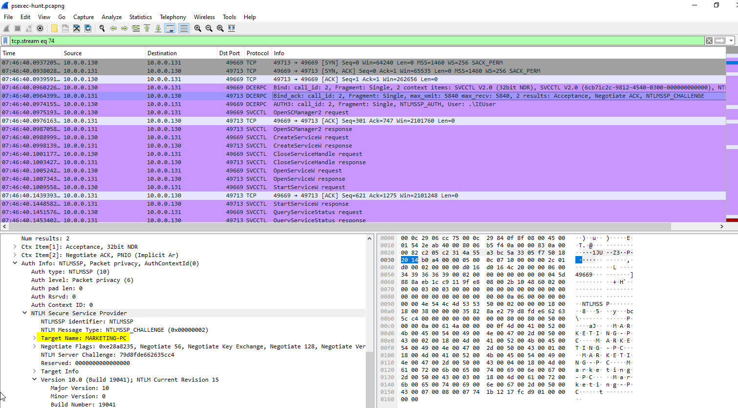Open the Analyze menu
This screenshot has height=408, width=738.
[111, 17]
